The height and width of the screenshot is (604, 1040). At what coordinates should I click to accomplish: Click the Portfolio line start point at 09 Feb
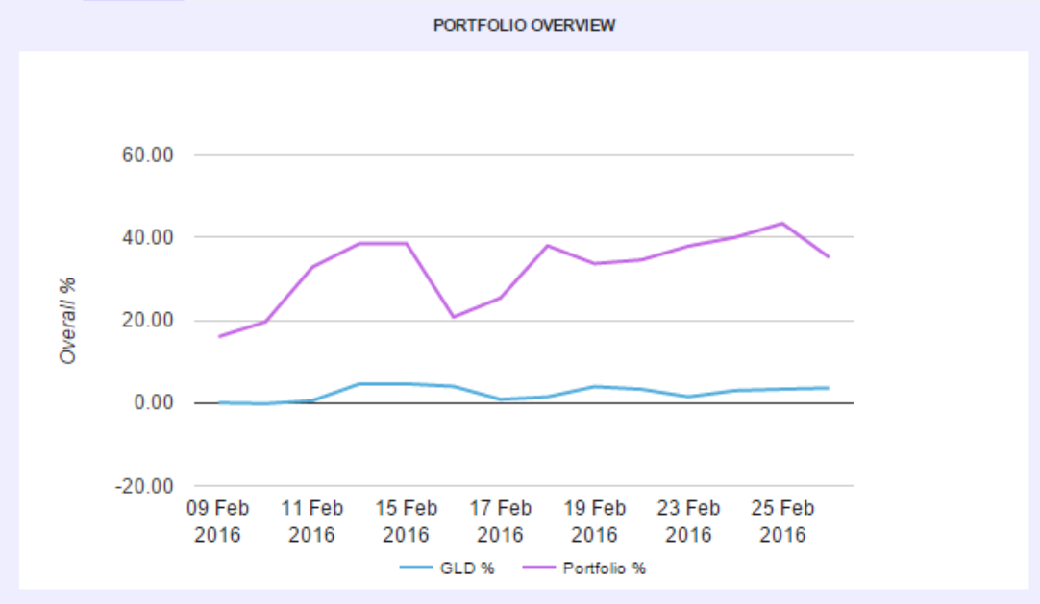(x=219, y=336)
